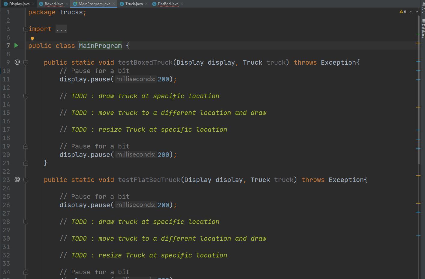Screen dimensions: 425x279
Task: Collapse TODO comment block at line 28
Action: tap(26, 222)
